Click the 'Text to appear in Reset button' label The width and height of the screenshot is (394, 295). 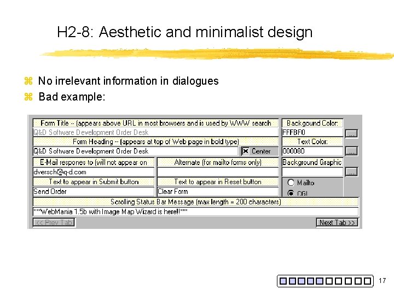[218, 181]
